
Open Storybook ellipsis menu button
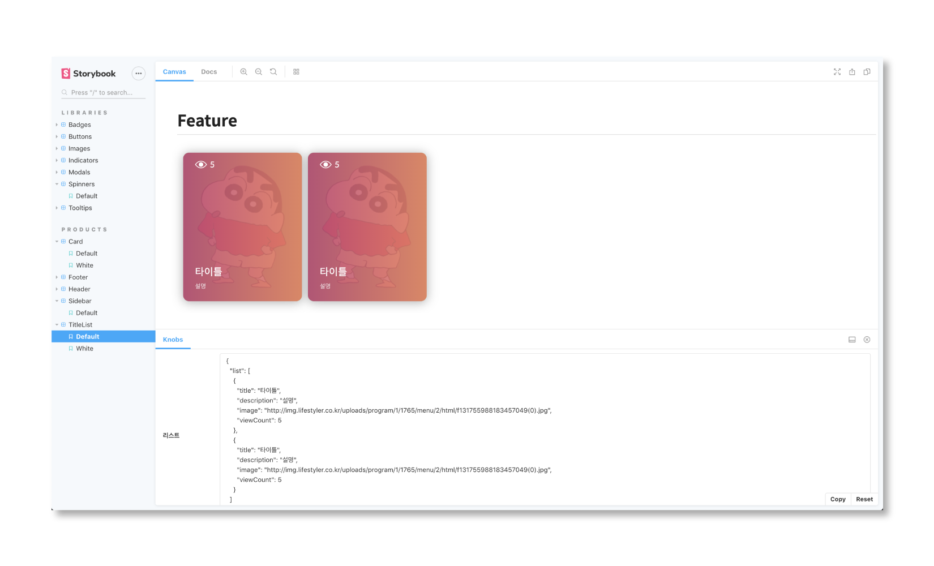coord(139,74)
